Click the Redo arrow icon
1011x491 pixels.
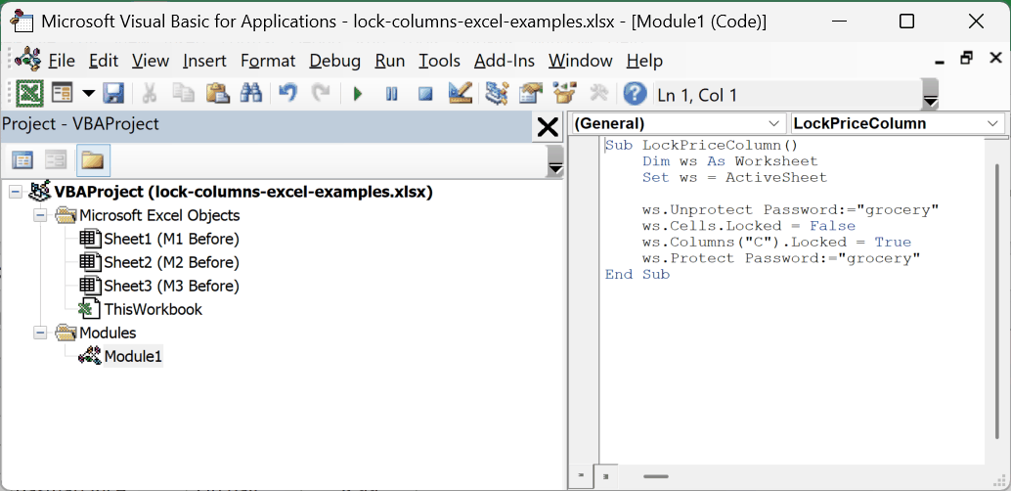tap(321, 94)
